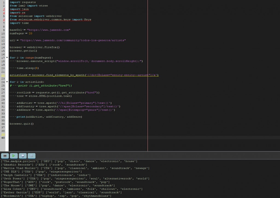Click the magnifier search icon

pyautogui.click(x=32, y=156)
